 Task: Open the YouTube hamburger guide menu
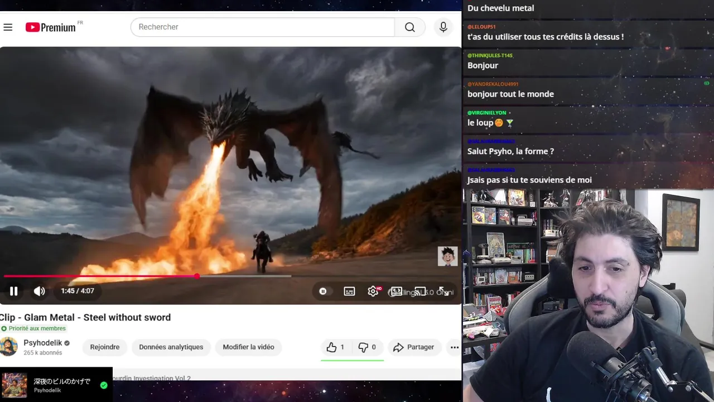click(x=8, y=27)
